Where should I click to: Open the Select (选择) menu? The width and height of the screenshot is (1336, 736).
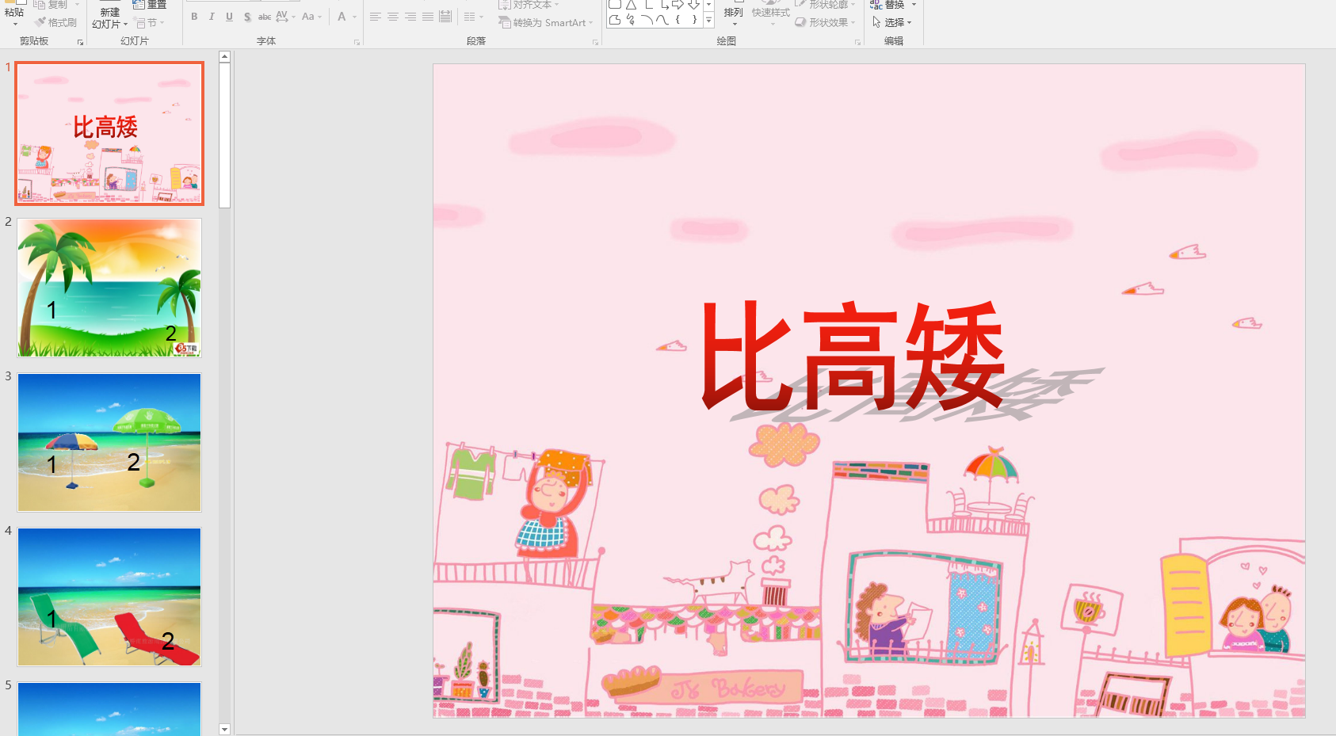tap(893, 22)
